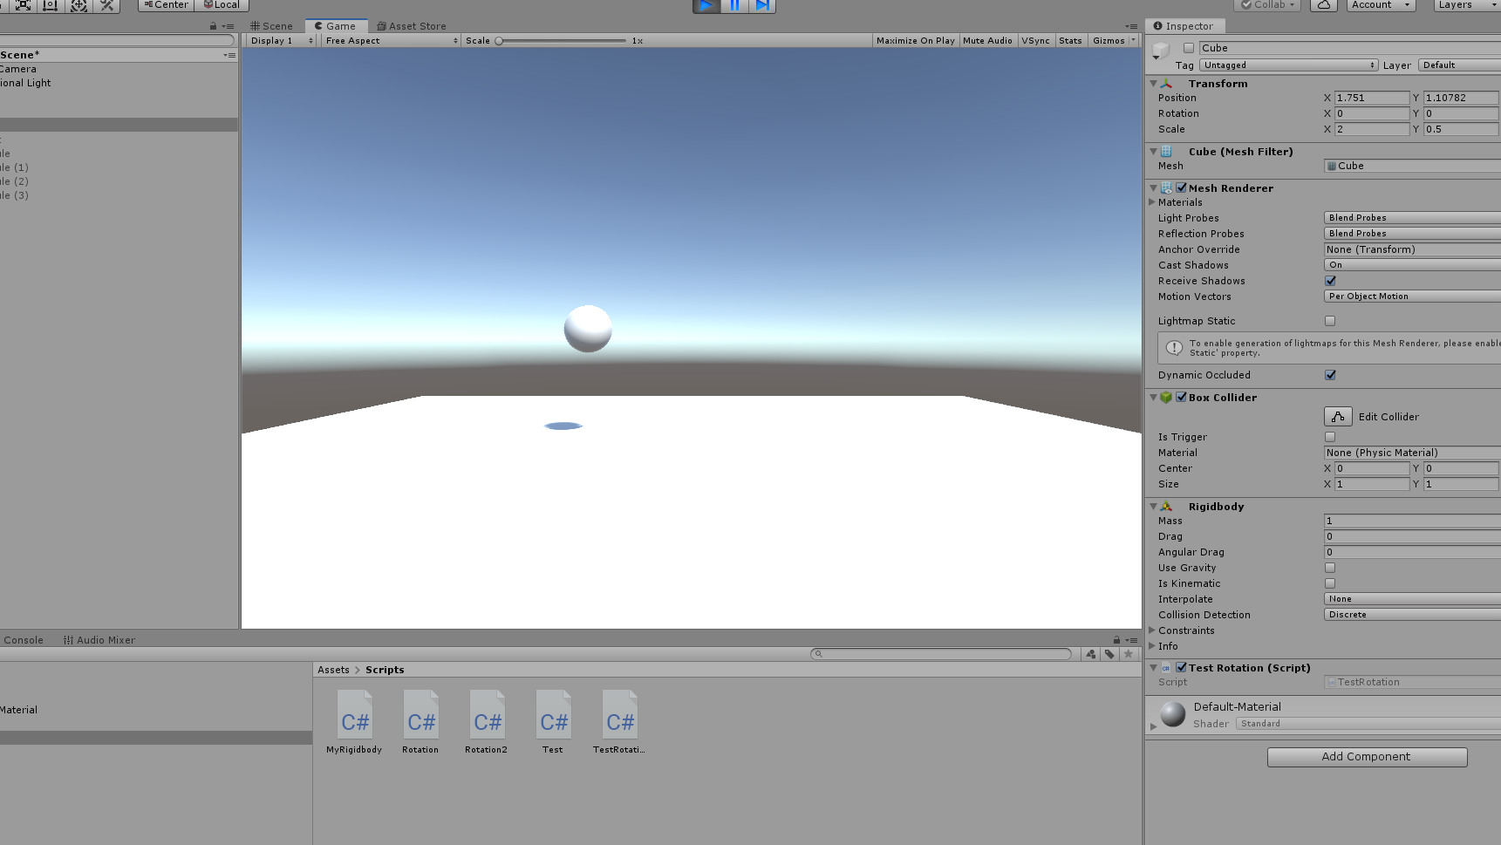The height and width of the screenshot is (845, 1501).
Task: Click the Step frame button
Action: click(x=763, y=5)
